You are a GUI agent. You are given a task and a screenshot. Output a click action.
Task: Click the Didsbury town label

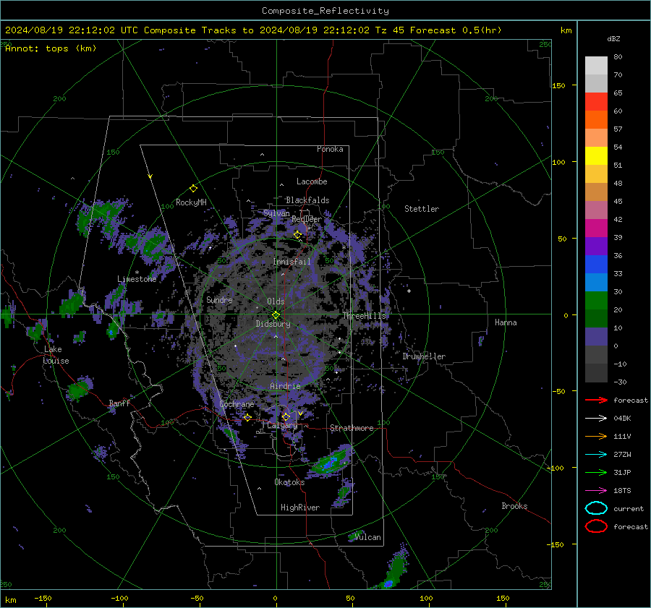pos(273,324)
